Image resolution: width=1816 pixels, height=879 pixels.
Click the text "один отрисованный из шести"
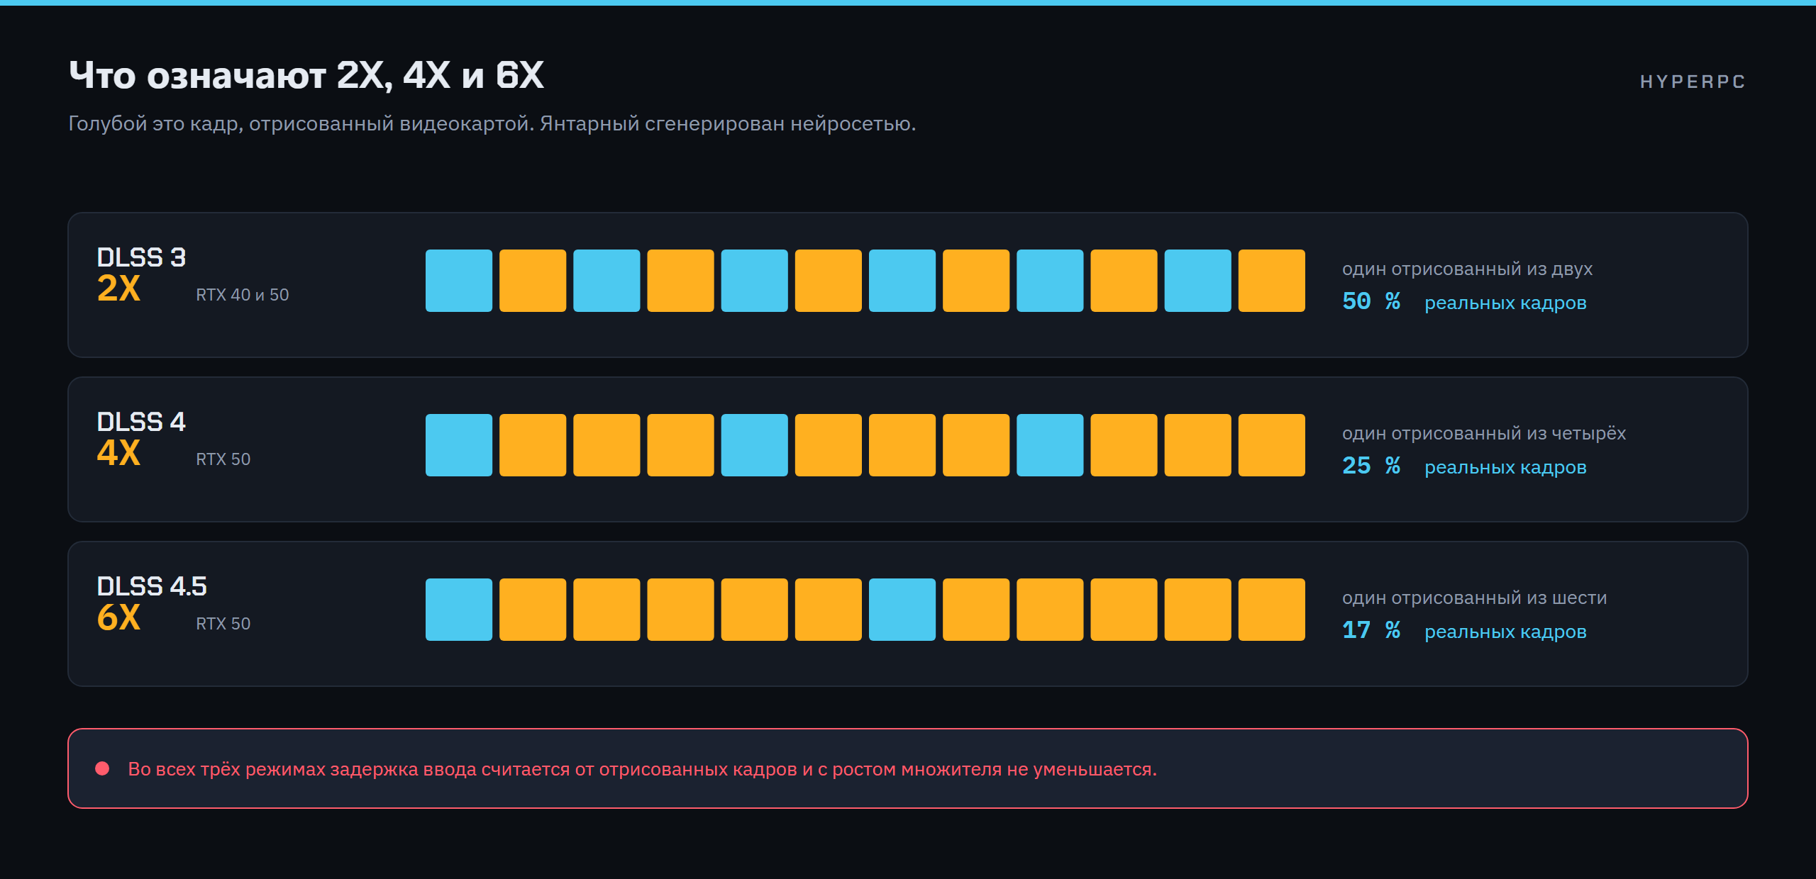(x=1475, y=598)
